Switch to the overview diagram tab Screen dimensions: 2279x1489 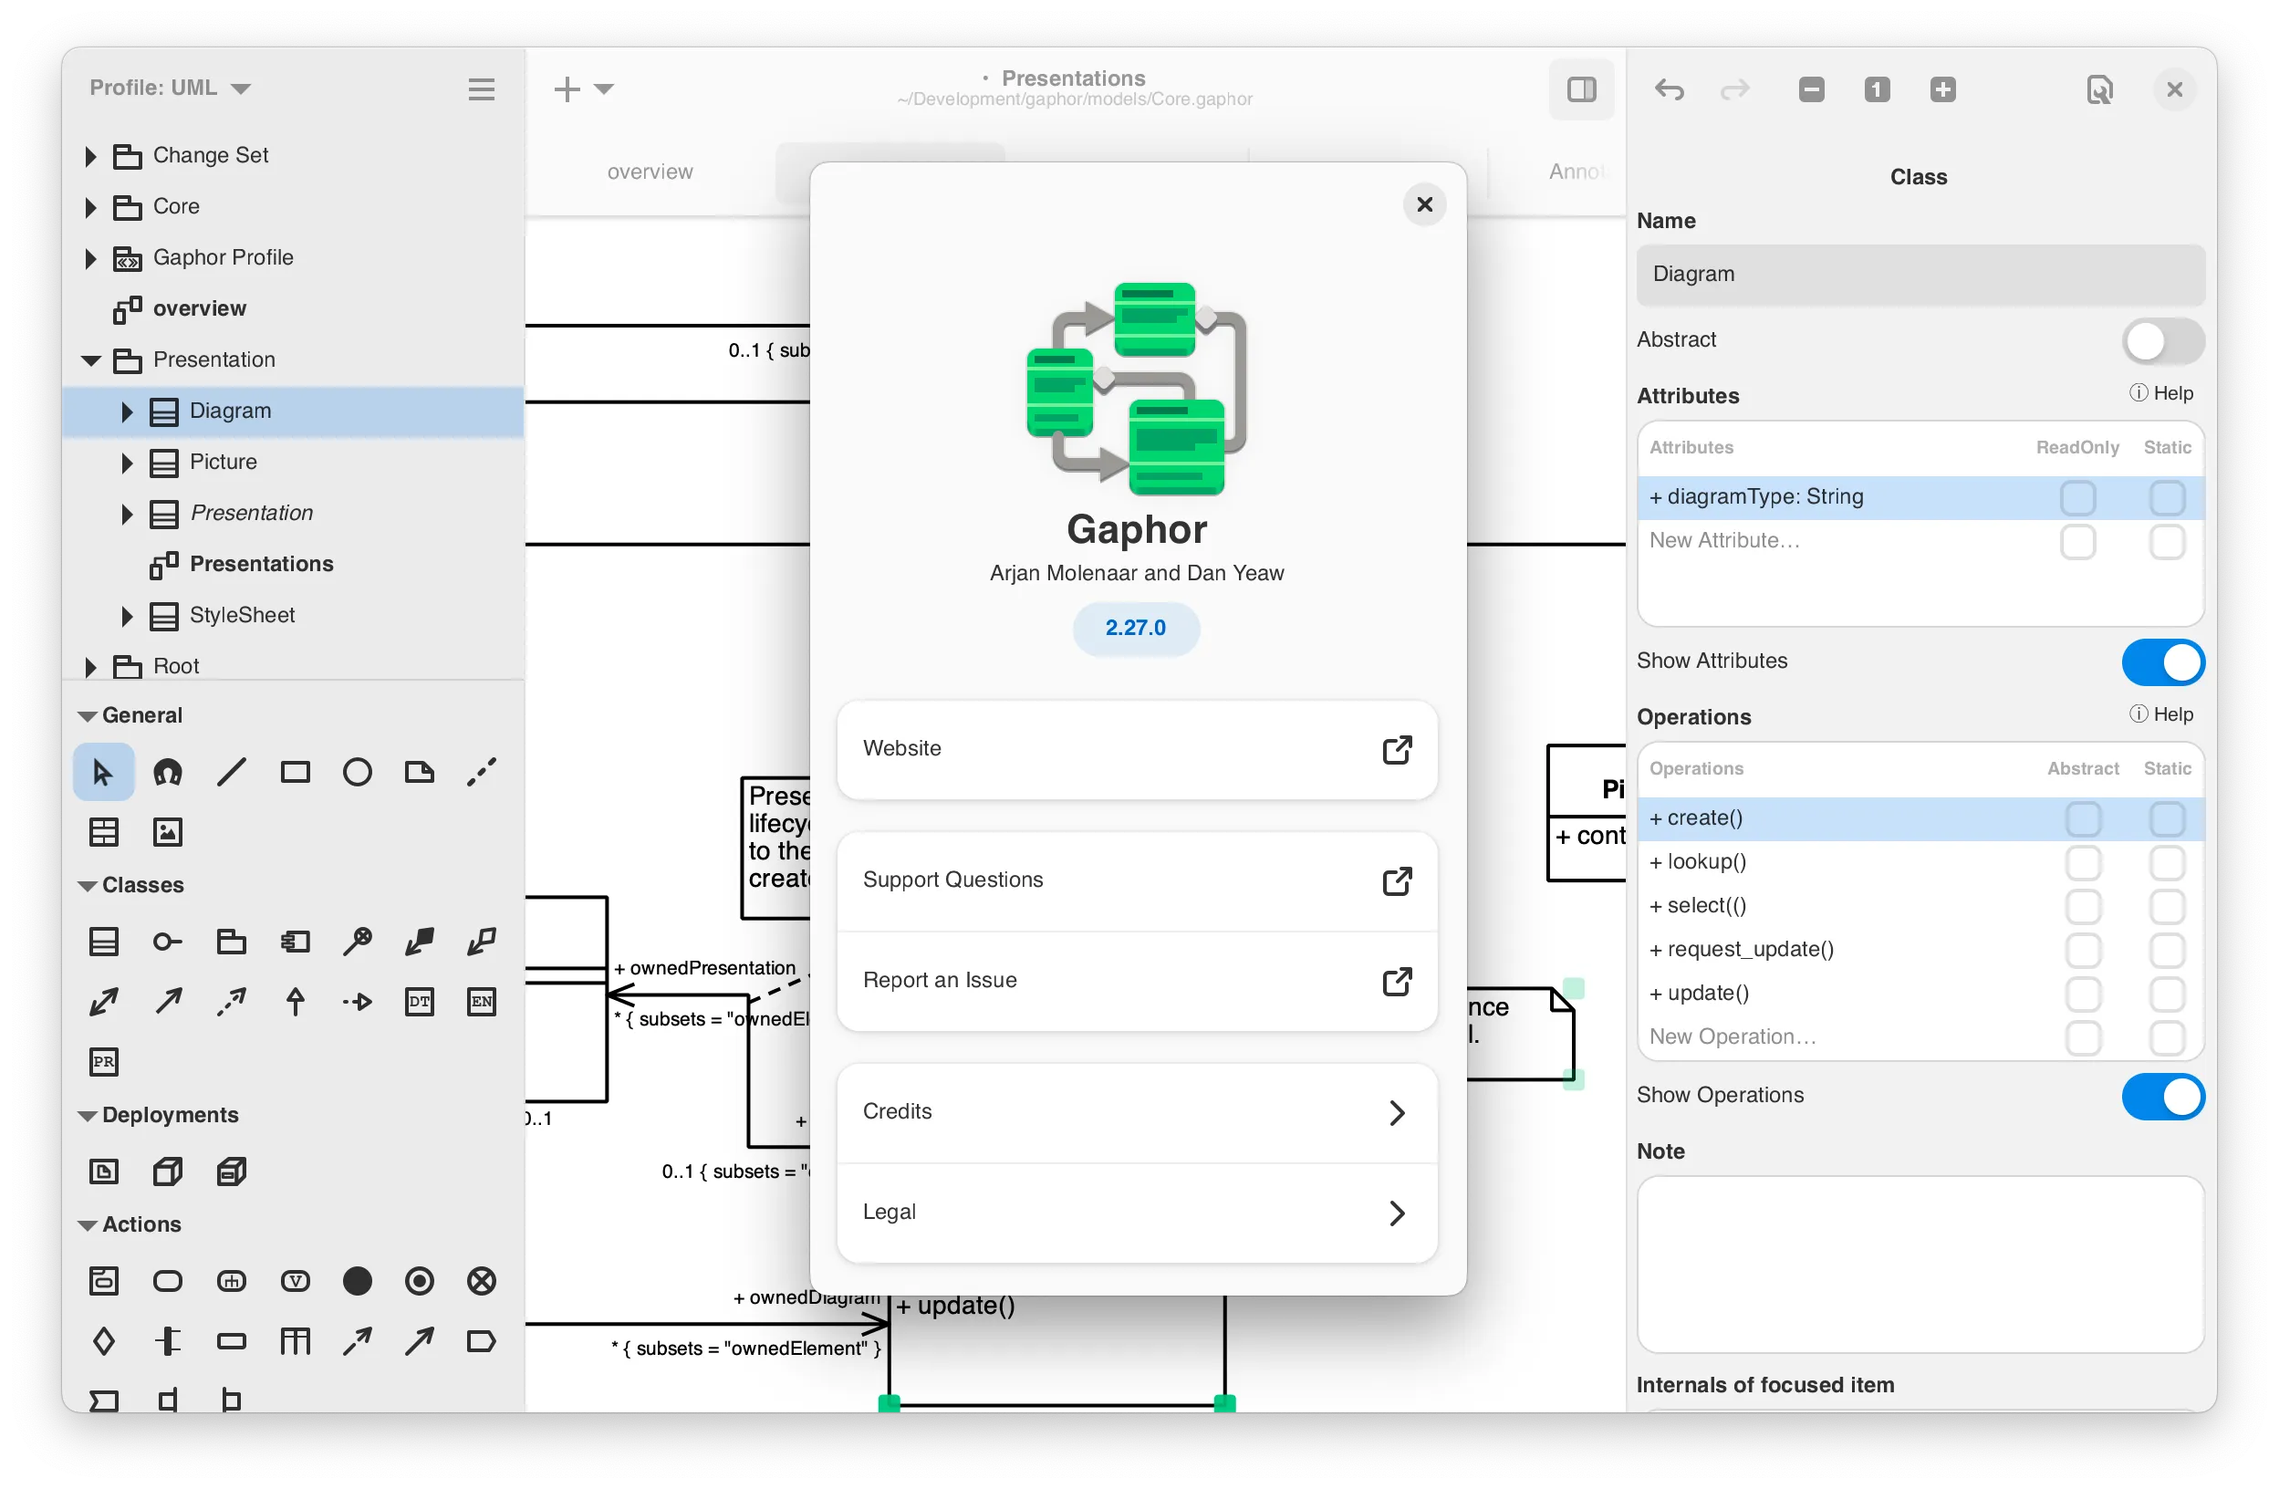pyautogui.click(x=650, y=172)
